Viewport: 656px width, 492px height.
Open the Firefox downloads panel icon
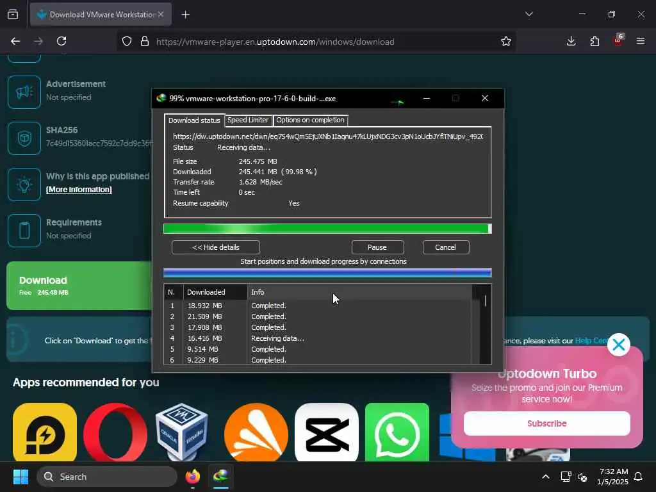tap(571, 41)
